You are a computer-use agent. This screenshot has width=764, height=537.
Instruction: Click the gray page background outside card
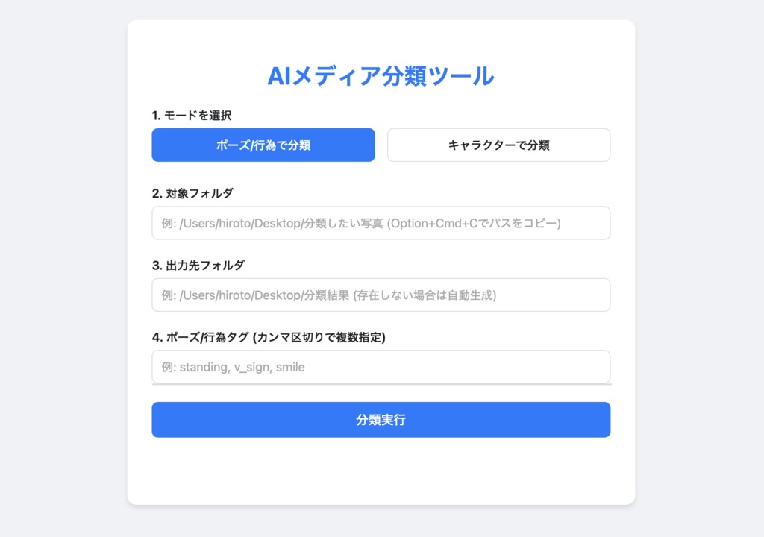pos(60,268)
